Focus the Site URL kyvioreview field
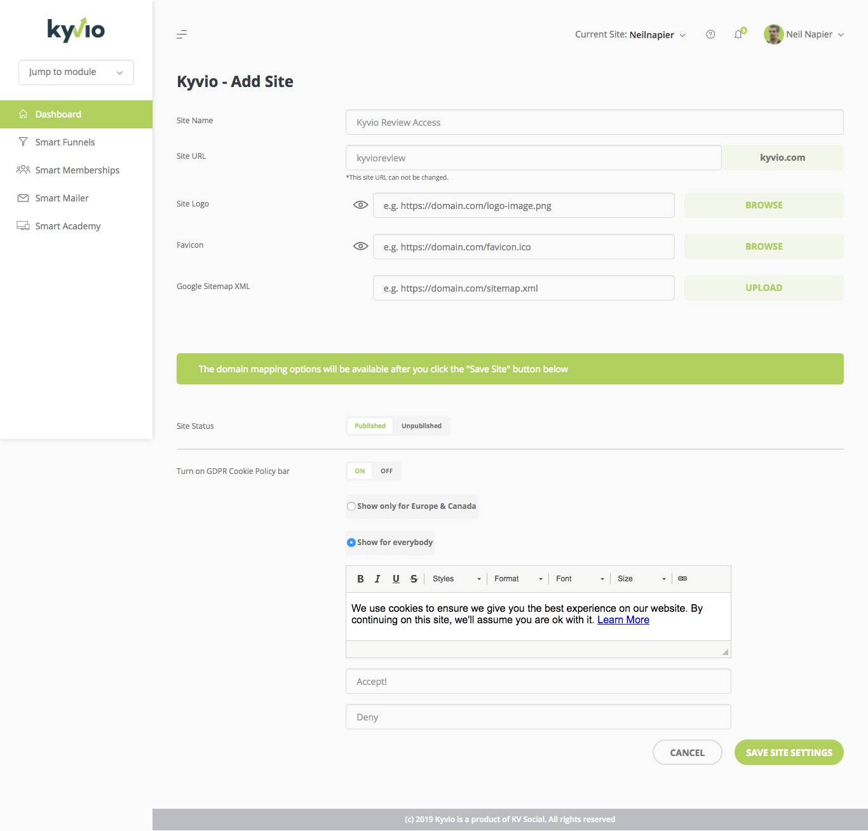This screenshot has width=868, height=831. pyautogui.click(x=534, y=158)
